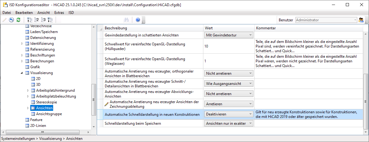The image size is (369, 142).
Task: Click the tree scrollbar down arrow
Action: [x=94, y=127]
